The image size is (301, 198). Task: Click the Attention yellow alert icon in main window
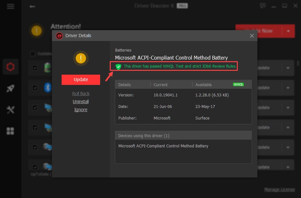[x=37, y=31]
